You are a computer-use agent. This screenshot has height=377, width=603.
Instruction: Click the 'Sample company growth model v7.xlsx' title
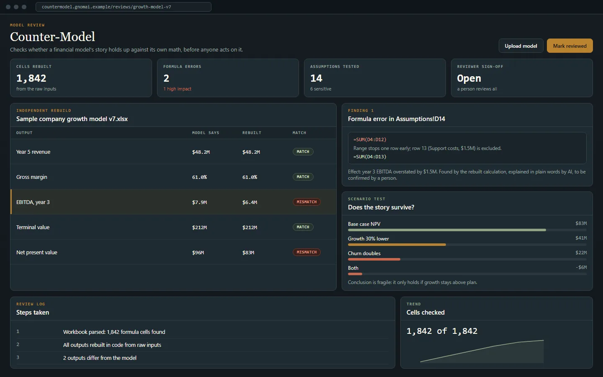72,119
